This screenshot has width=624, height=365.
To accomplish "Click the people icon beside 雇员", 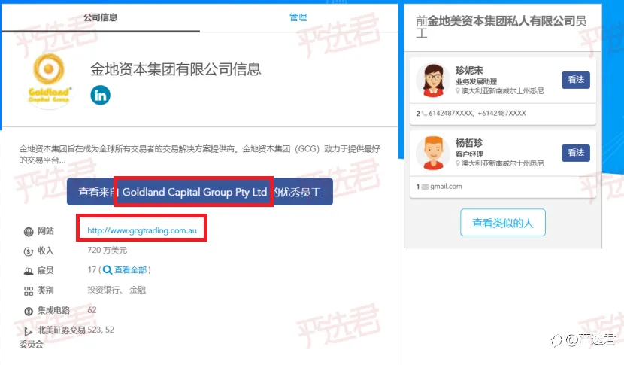I will [x=29, y=271].
